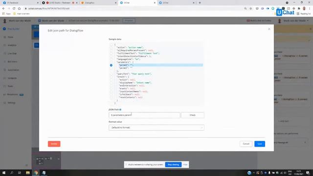This screenshot has height=176, width=313.
Task: Focus the JSON Path input field
Action: click(144, 115)
